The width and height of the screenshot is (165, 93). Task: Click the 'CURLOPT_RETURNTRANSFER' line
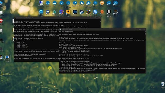[75, 50]
